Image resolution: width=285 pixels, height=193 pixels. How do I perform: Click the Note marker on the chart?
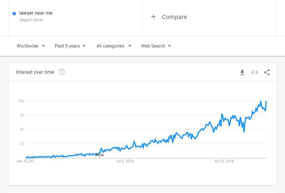pos(100,155)
